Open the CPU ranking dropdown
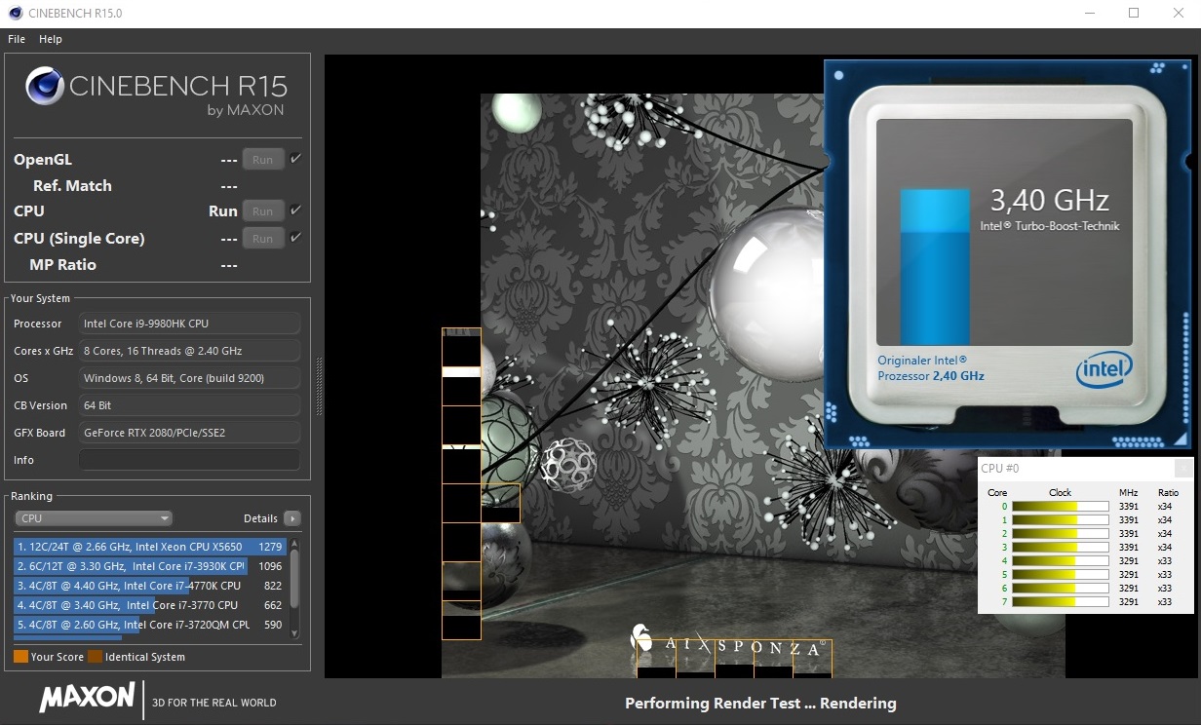Image resolution: width=1201 pixels, height=725 pixels. (x=94, y=518)
